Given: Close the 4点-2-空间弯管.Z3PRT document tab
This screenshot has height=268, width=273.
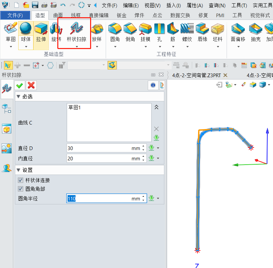Looking at the screenshot, I should (x=226, y=75).
